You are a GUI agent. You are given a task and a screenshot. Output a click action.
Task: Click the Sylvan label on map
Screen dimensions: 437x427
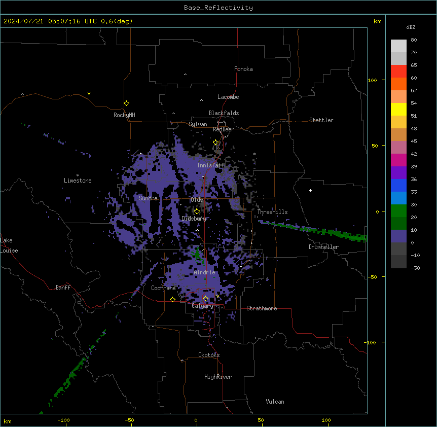coord(198,124)
